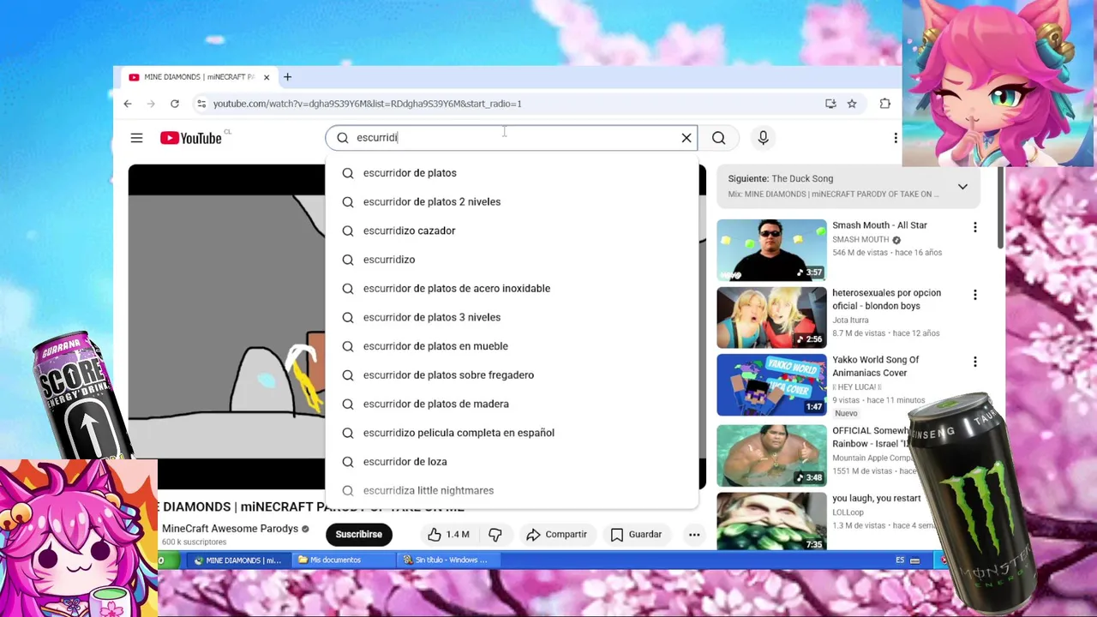The image size is (1097, 617).
Task: Open the browser extensions puzzle icon
Action: click(885, 104)
